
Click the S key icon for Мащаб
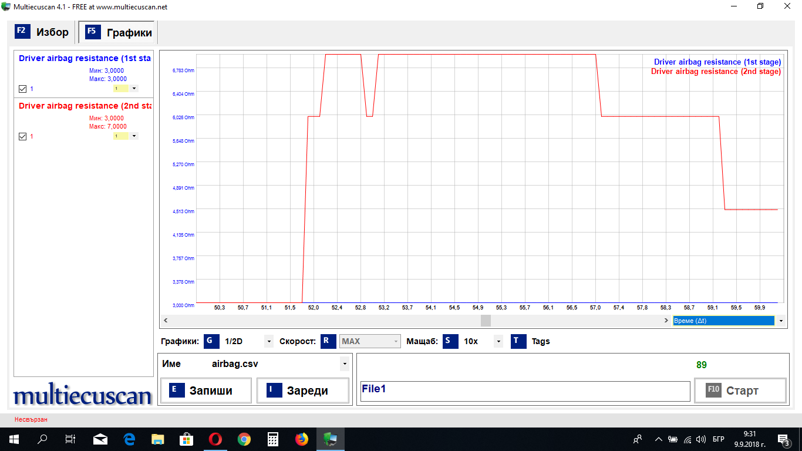pyautogui.click(x=450, y=341)
